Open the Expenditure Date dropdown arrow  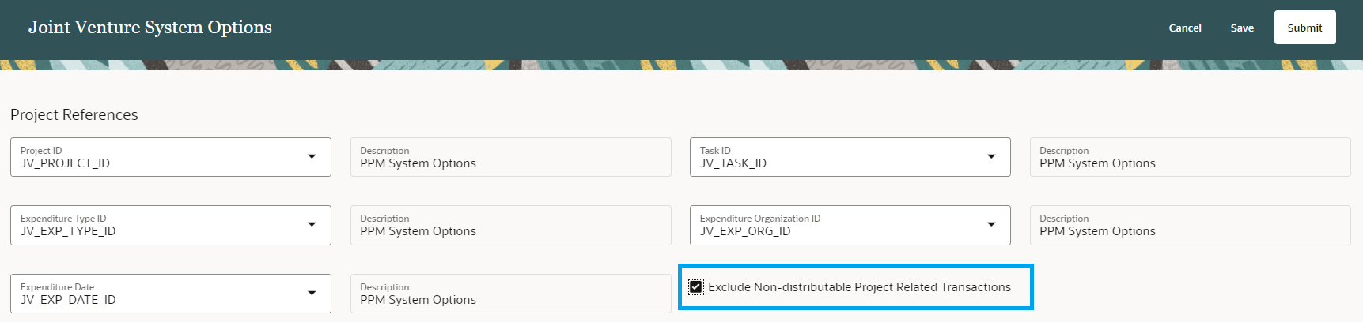(x=312, y=294)
